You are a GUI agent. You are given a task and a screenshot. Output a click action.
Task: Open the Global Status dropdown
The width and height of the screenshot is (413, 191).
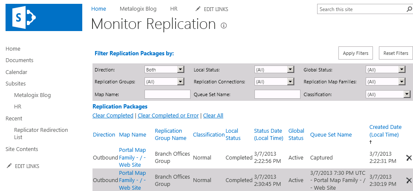tap(401, 70)
